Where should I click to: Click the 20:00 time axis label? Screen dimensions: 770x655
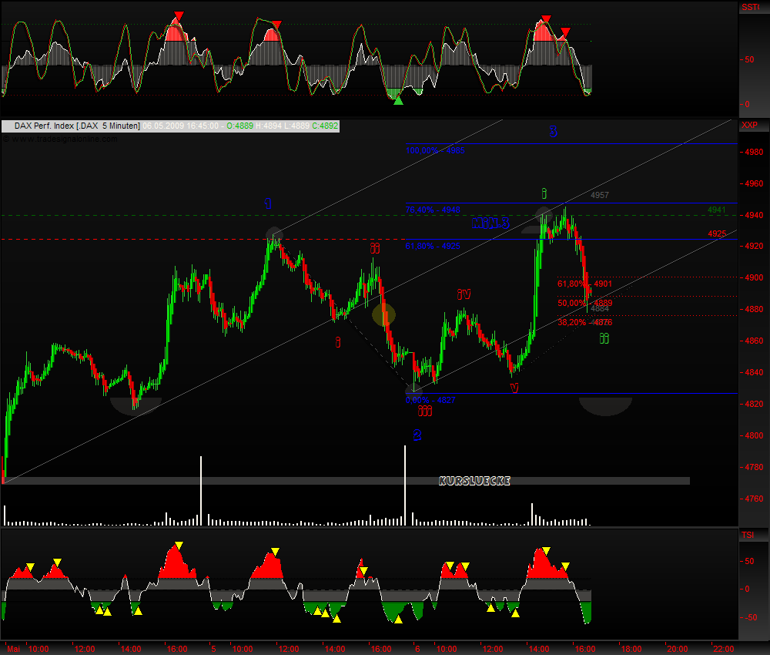tap(677, 649)
